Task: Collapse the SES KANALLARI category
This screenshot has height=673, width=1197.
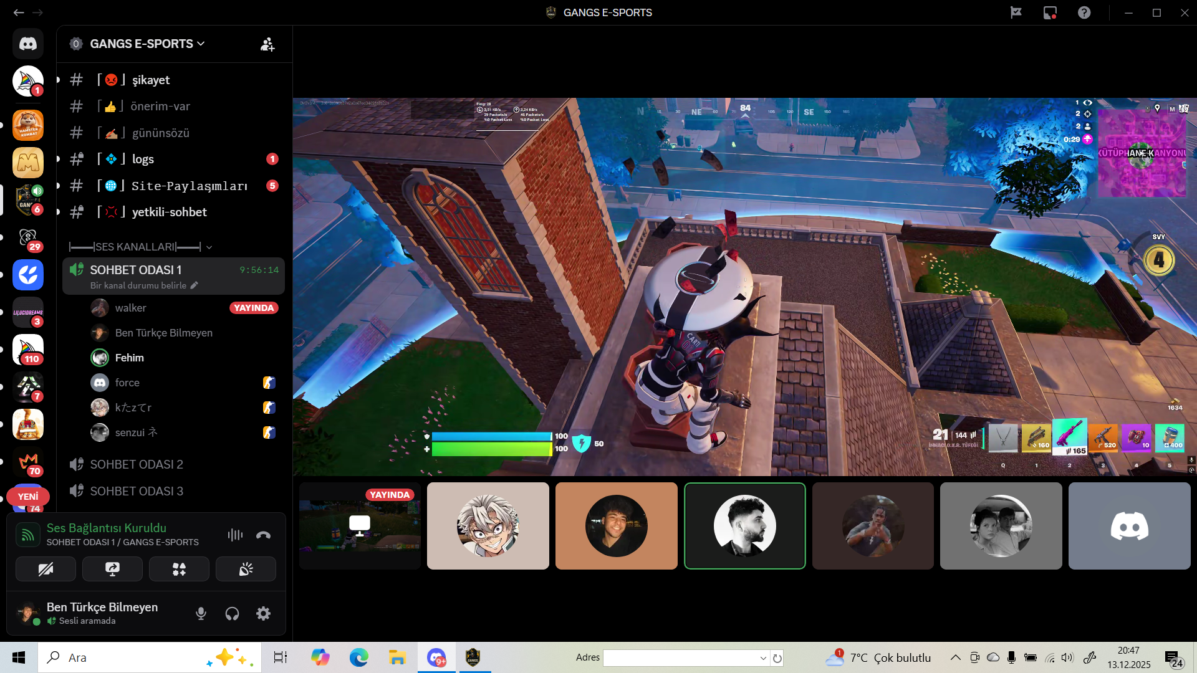Action: (x=141, y=247)
